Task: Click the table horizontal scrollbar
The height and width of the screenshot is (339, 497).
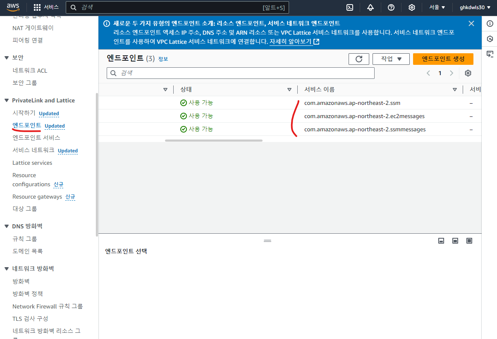Action: (x=214, y=140)
